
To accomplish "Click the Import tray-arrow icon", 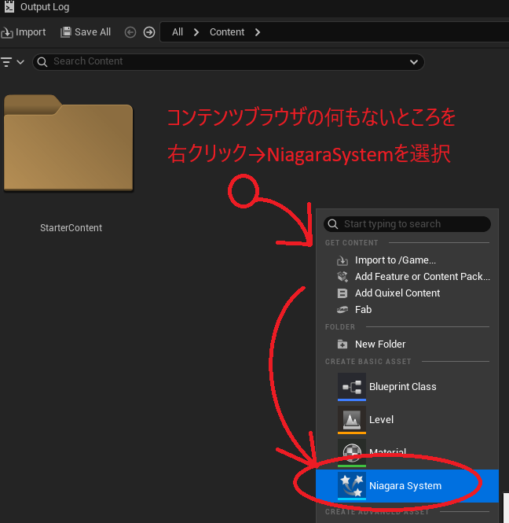I will pyautogui.click(x=7, y=33).
